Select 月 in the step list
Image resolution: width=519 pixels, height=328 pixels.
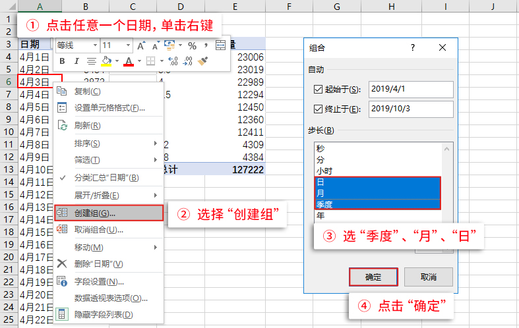[378, 194]
